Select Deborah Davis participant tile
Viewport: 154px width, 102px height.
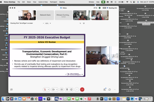(x=45, y=15)
